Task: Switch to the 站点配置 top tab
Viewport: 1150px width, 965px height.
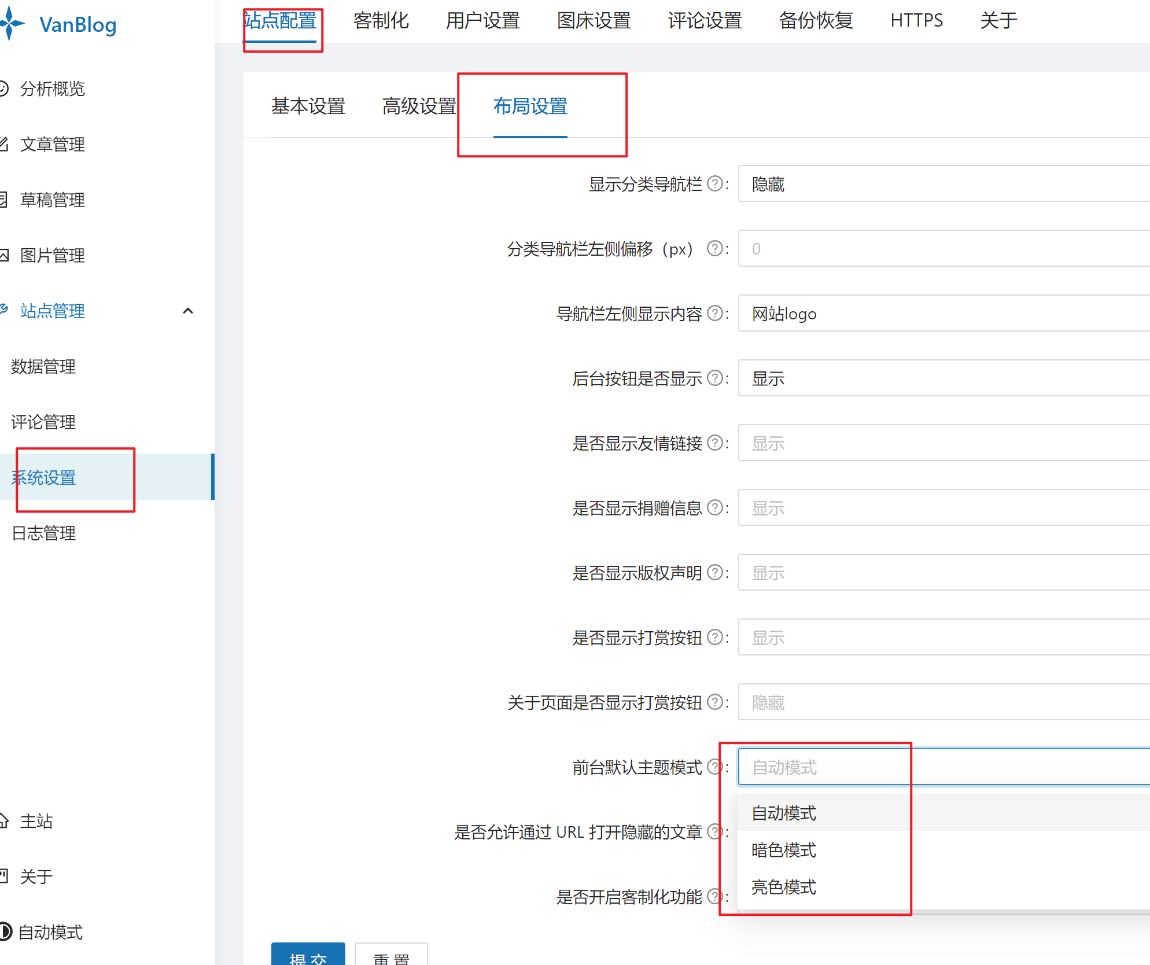Action: tap(280, 20)
